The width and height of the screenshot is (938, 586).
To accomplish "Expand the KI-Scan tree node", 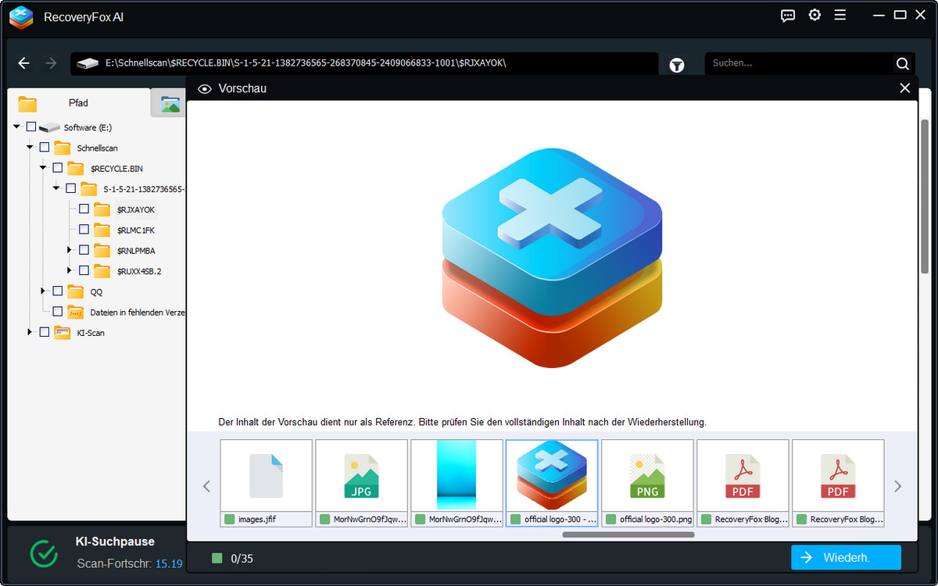I will 30,333.
